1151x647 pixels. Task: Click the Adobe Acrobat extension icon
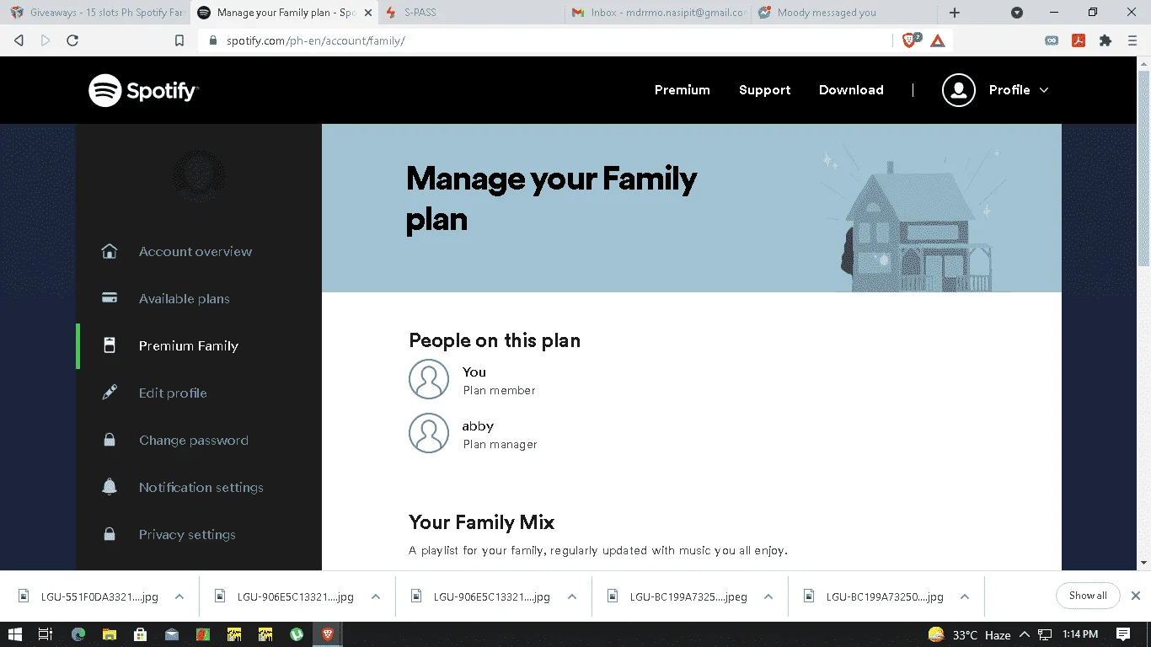[x=1078, y=40]
